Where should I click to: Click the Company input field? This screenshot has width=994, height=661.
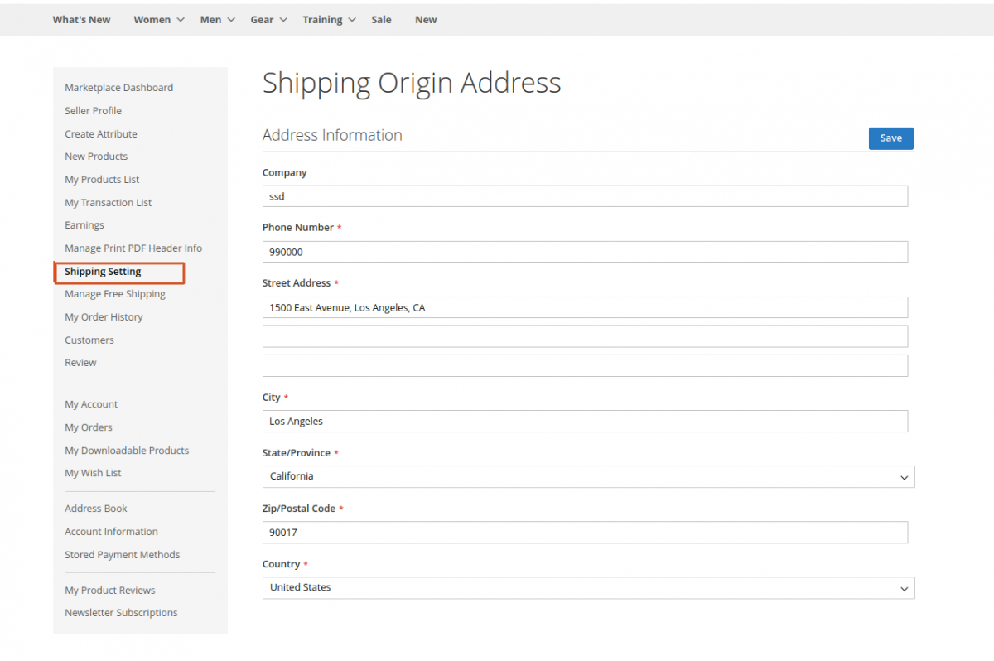(585, 196)
